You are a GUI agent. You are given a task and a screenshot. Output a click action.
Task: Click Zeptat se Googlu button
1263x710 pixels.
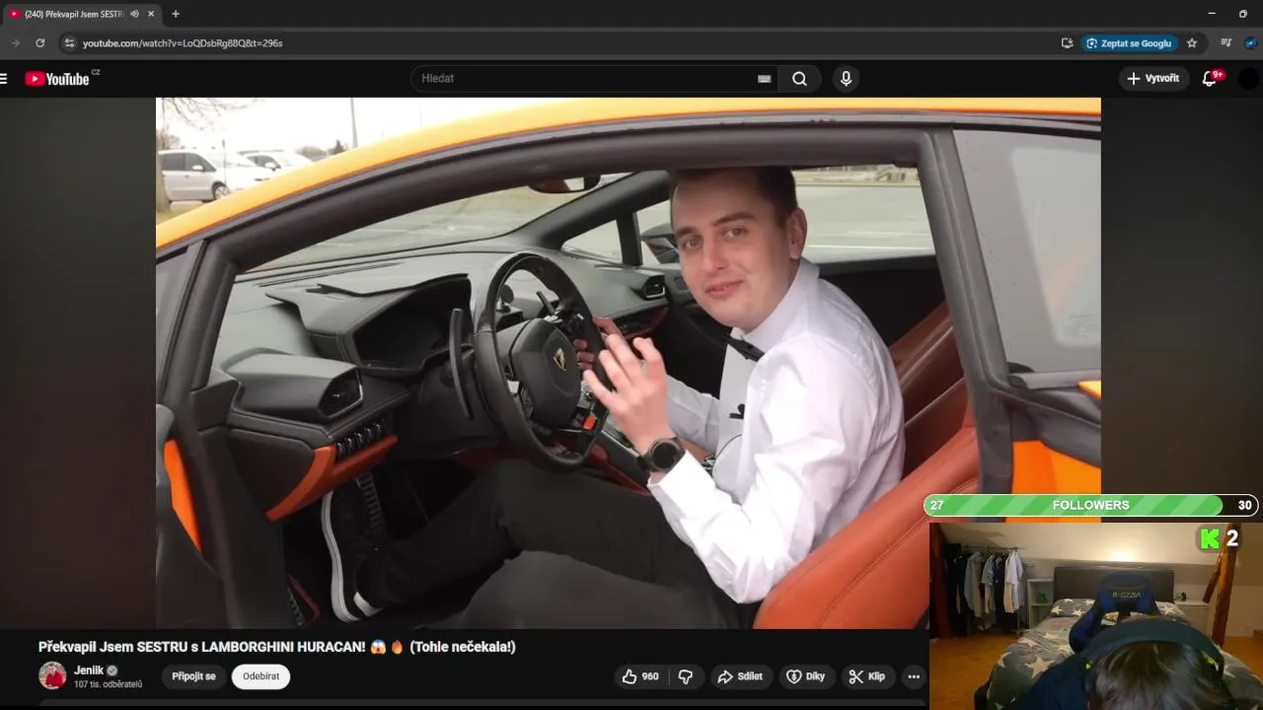(1129, 43)
